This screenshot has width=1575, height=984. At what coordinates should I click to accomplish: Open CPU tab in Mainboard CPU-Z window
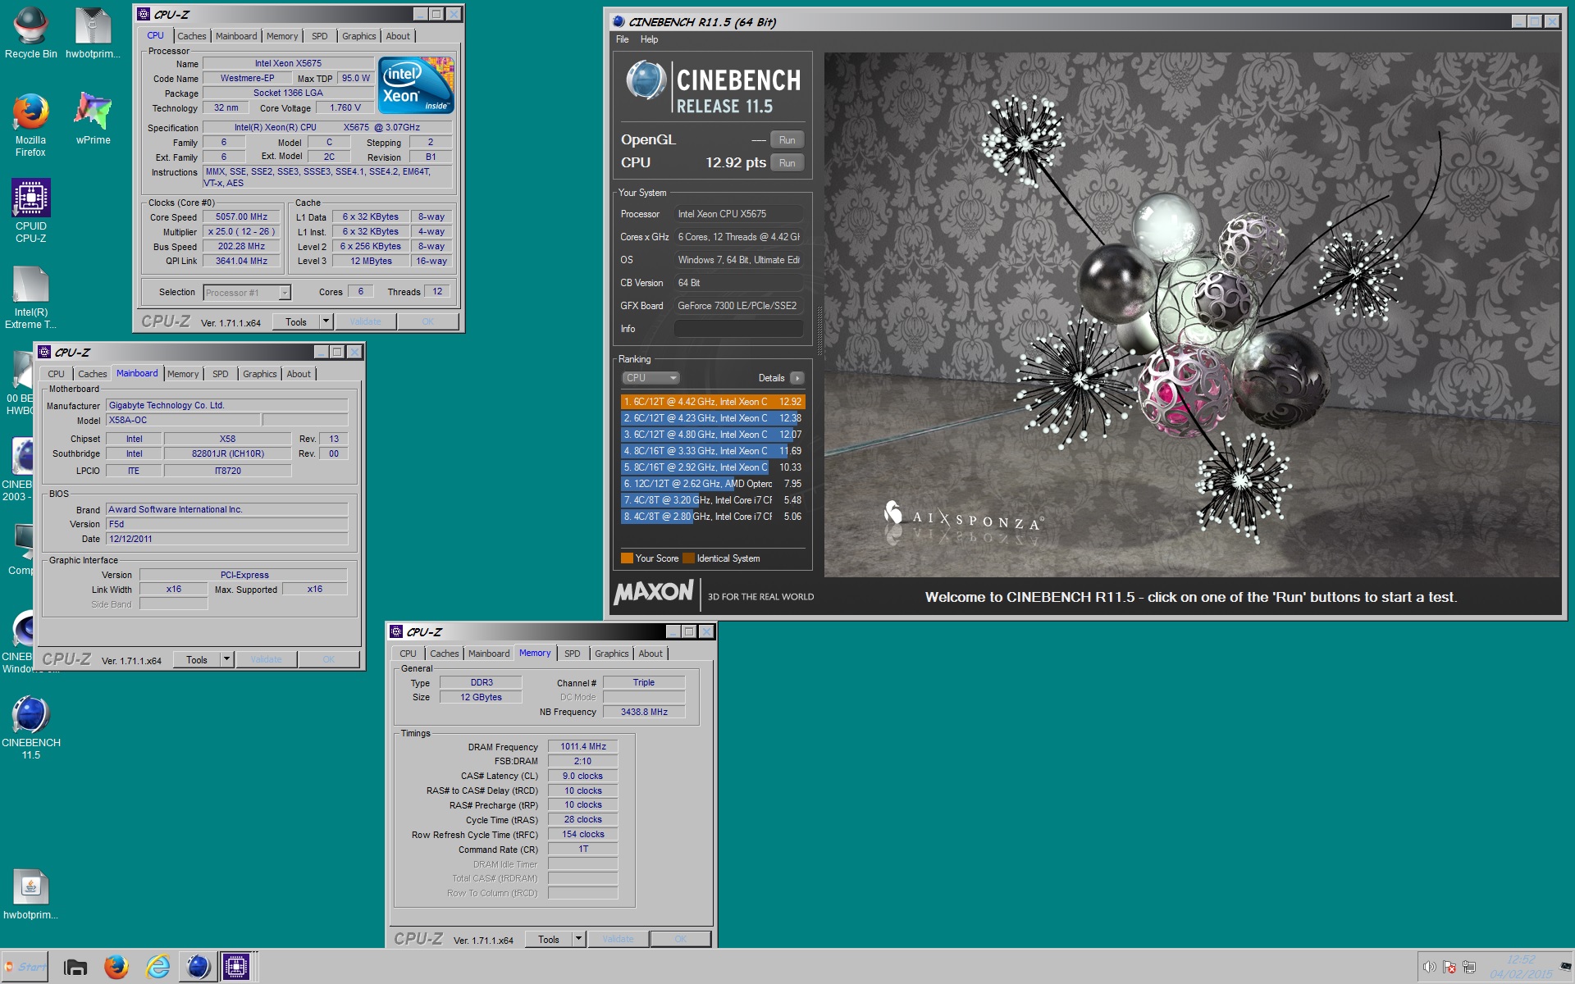point(56,374)
